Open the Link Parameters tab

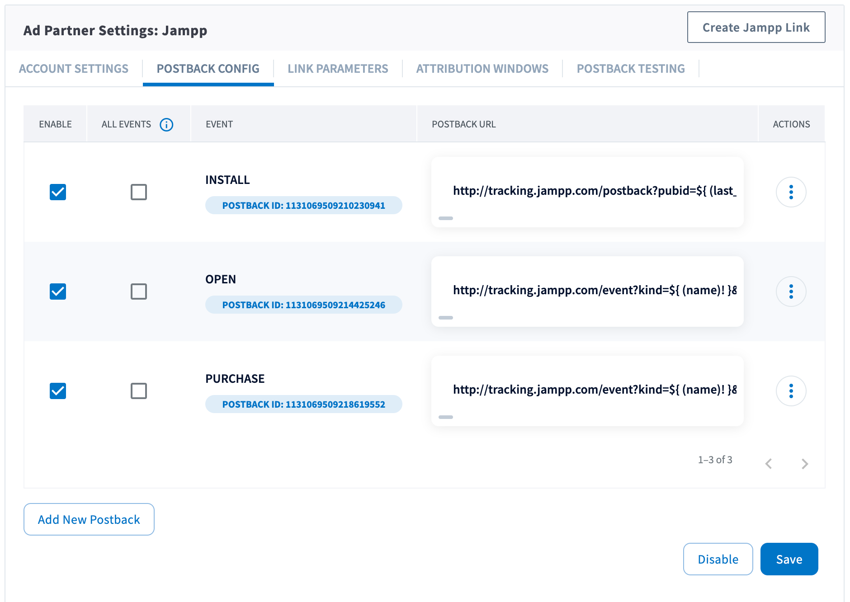coord(338,69)
